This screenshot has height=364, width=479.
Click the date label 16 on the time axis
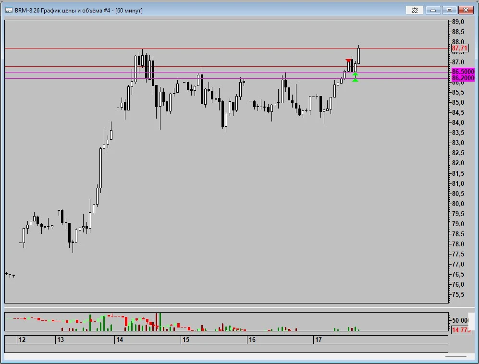[x=252, y=340]
